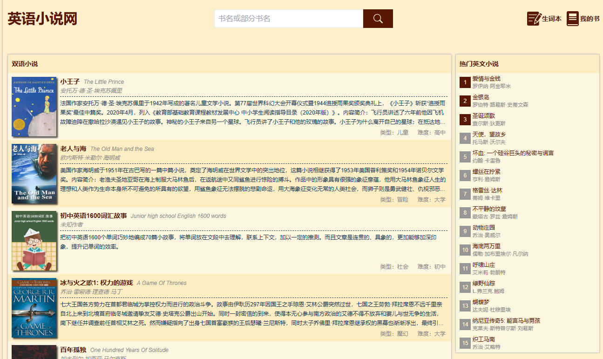This screenshot has width=603, height=359.
Task: Open the 小王子 book title
Action: 70,81
